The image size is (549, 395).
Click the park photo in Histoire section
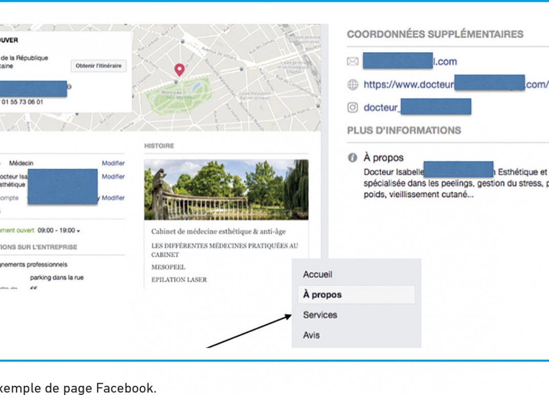click(226, 190)
